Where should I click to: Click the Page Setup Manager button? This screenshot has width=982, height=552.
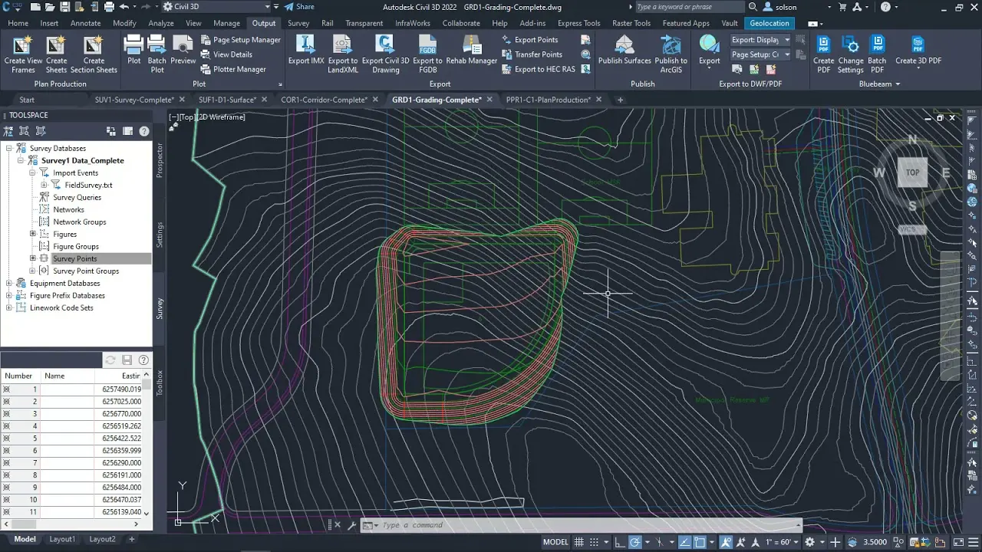click(240, 40)
